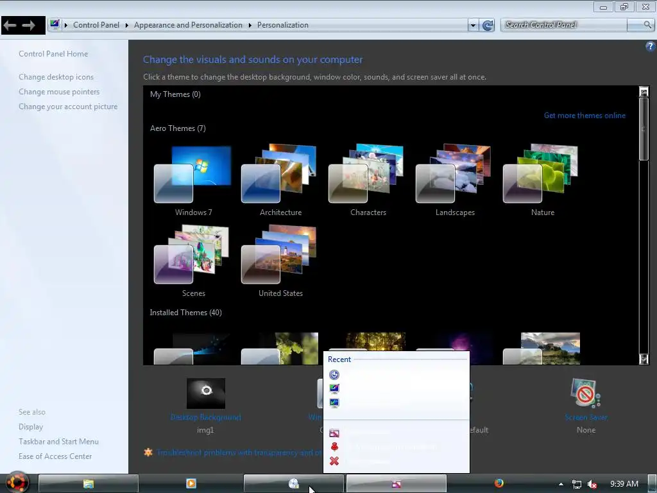Click the red X close window item
Image resolution: width=657 pixels, height=493 pixels.
[x=397, y=461]
